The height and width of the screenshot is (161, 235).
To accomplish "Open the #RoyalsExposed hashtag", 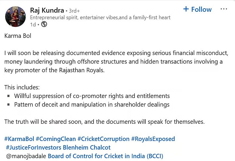I will pyautogui.click(x=153, y=139).
